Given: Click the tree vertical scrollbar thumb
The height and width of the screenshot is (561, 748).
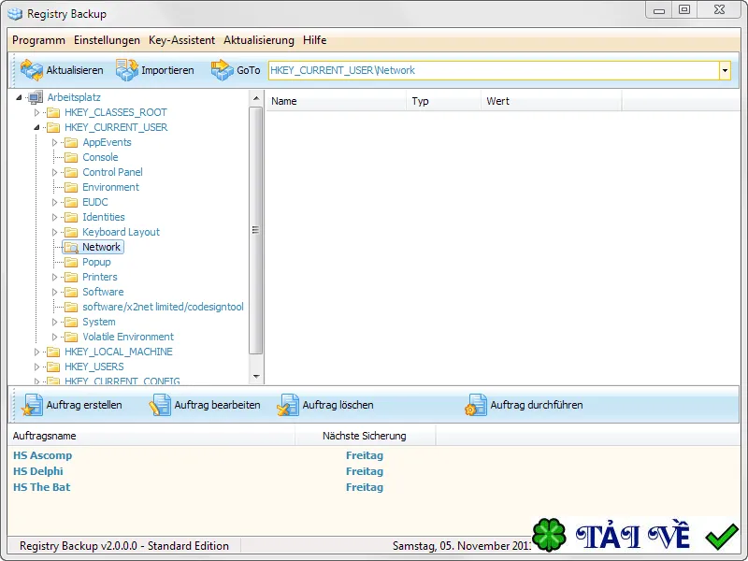Looking at the screenshot, I should (x=256, y=230).
